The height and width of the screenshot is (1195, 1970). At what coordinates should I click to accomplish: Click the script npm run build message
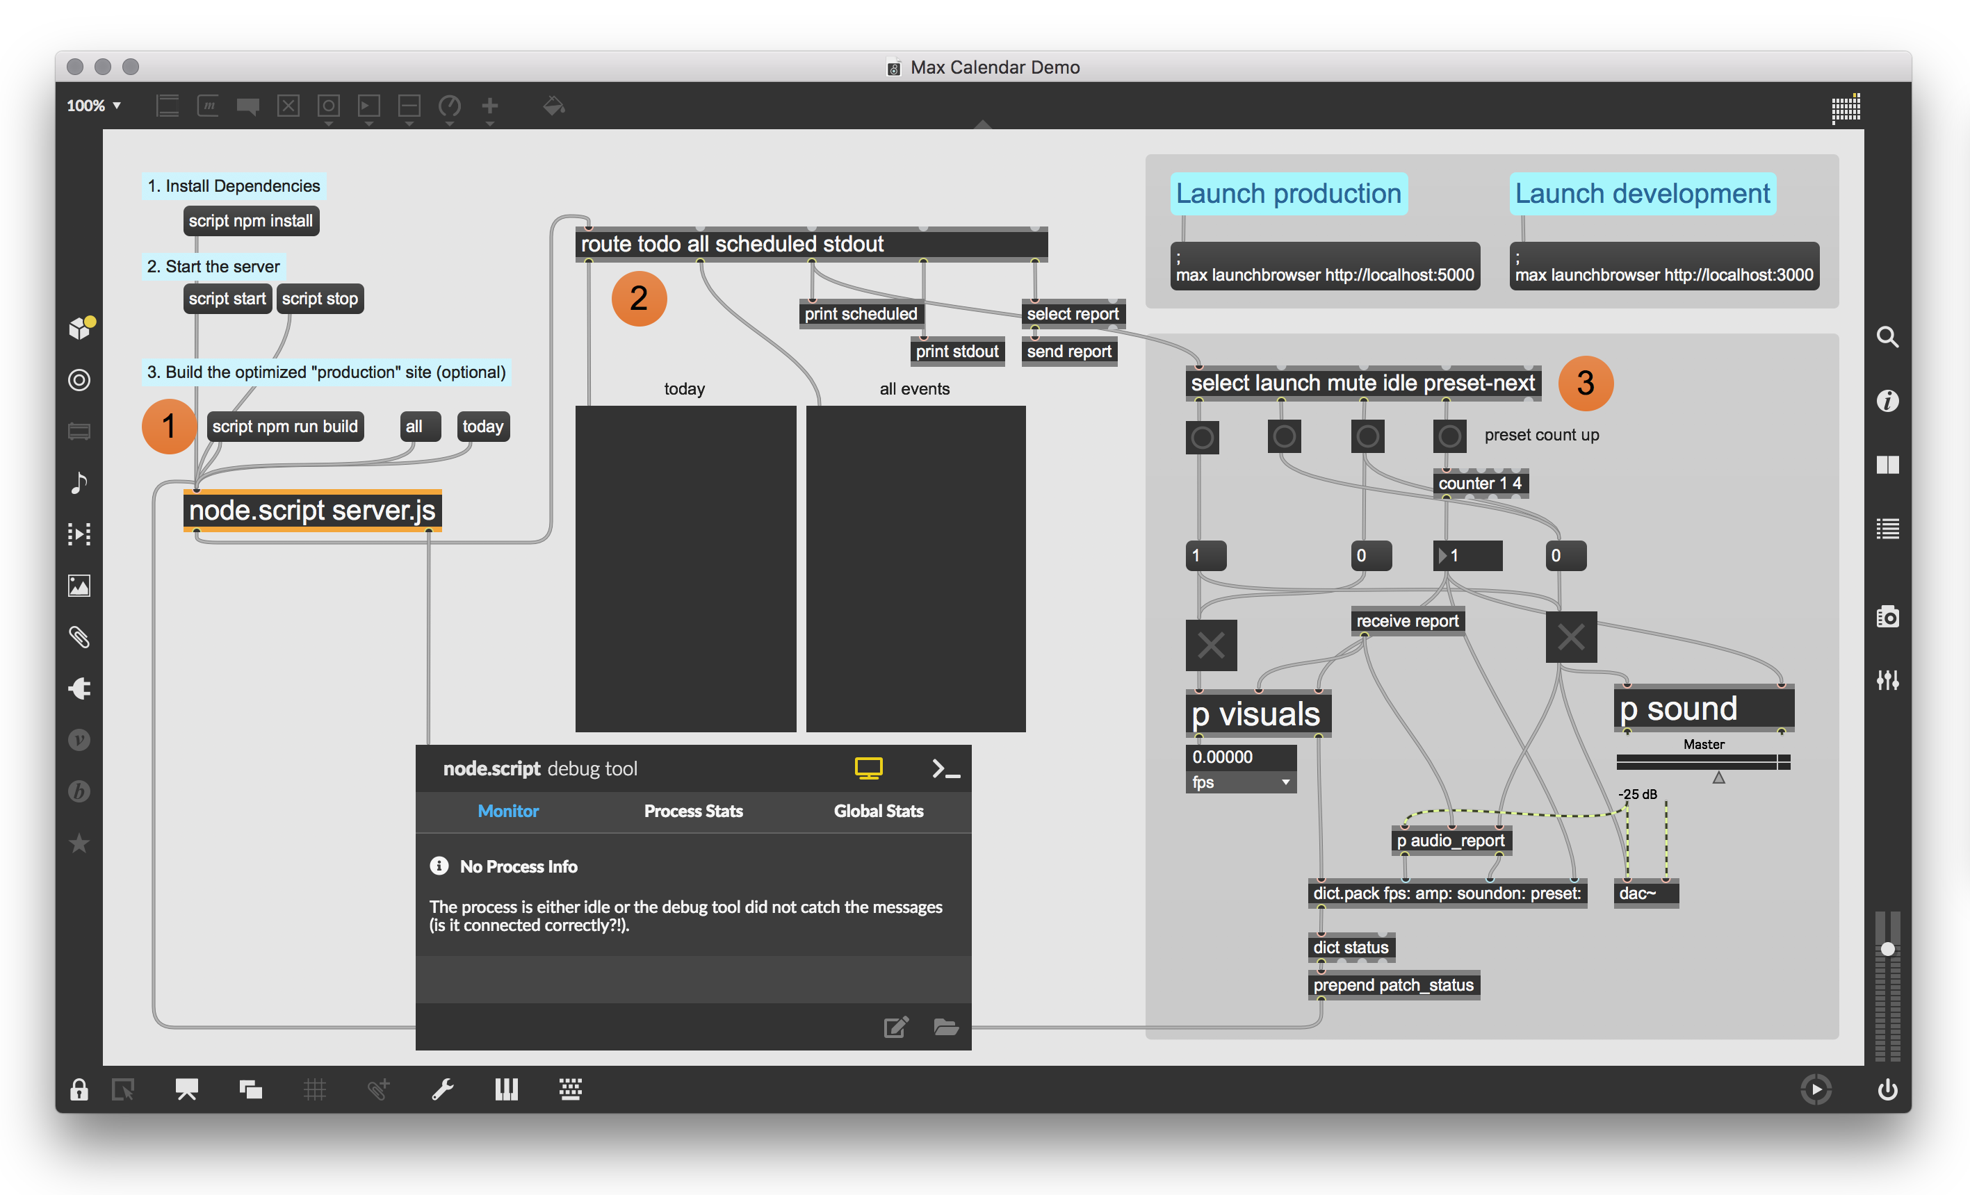(286, 427)
